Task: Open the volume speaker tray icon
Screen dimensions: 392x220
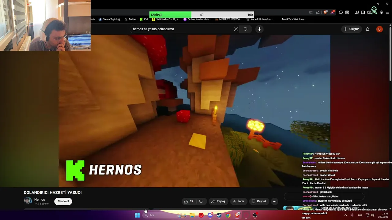Action: [373, 215]
